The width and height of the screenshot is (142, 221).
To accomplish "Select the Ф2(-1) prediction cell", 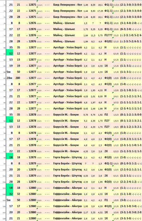I will point(108,164).
